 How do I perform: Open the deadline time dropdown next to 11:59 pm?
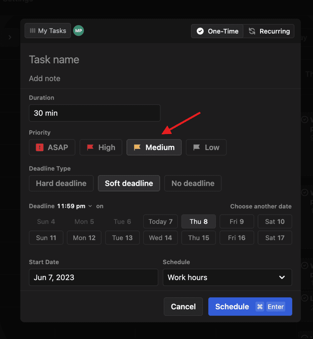pos(90,206)
